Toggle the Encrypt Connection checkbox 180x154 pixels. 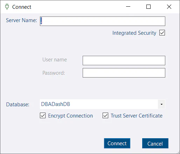point(43,115)
